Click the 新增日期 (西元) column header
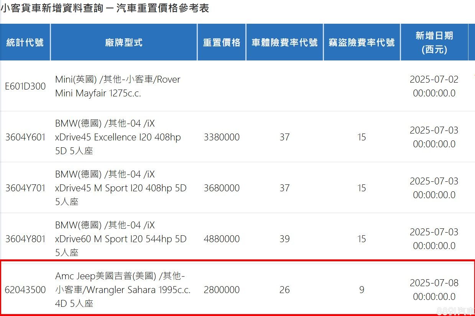 point(434,42)
